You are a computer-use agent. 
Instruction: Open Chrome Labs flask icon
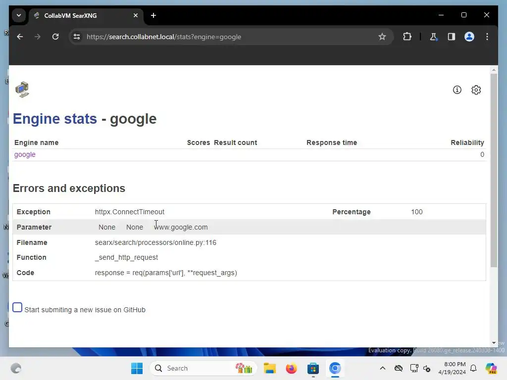click(x=433, y=37)
